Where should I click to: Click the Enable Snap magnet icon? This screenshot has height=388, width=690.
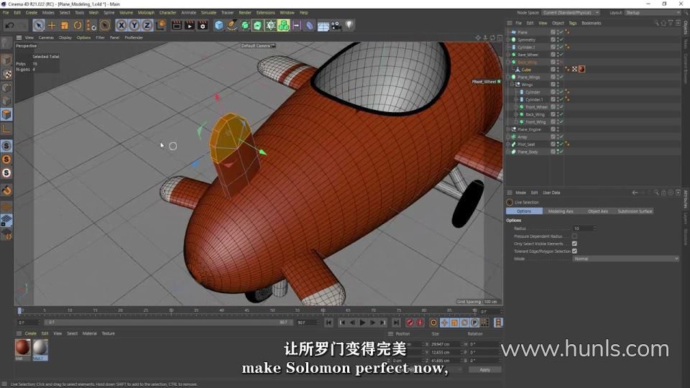coord(6,190)
